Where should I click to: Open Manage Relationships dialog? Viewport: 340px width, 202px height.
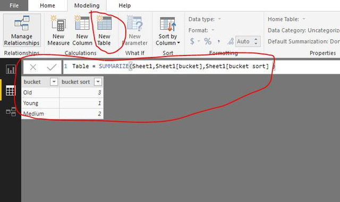(22, 30)
